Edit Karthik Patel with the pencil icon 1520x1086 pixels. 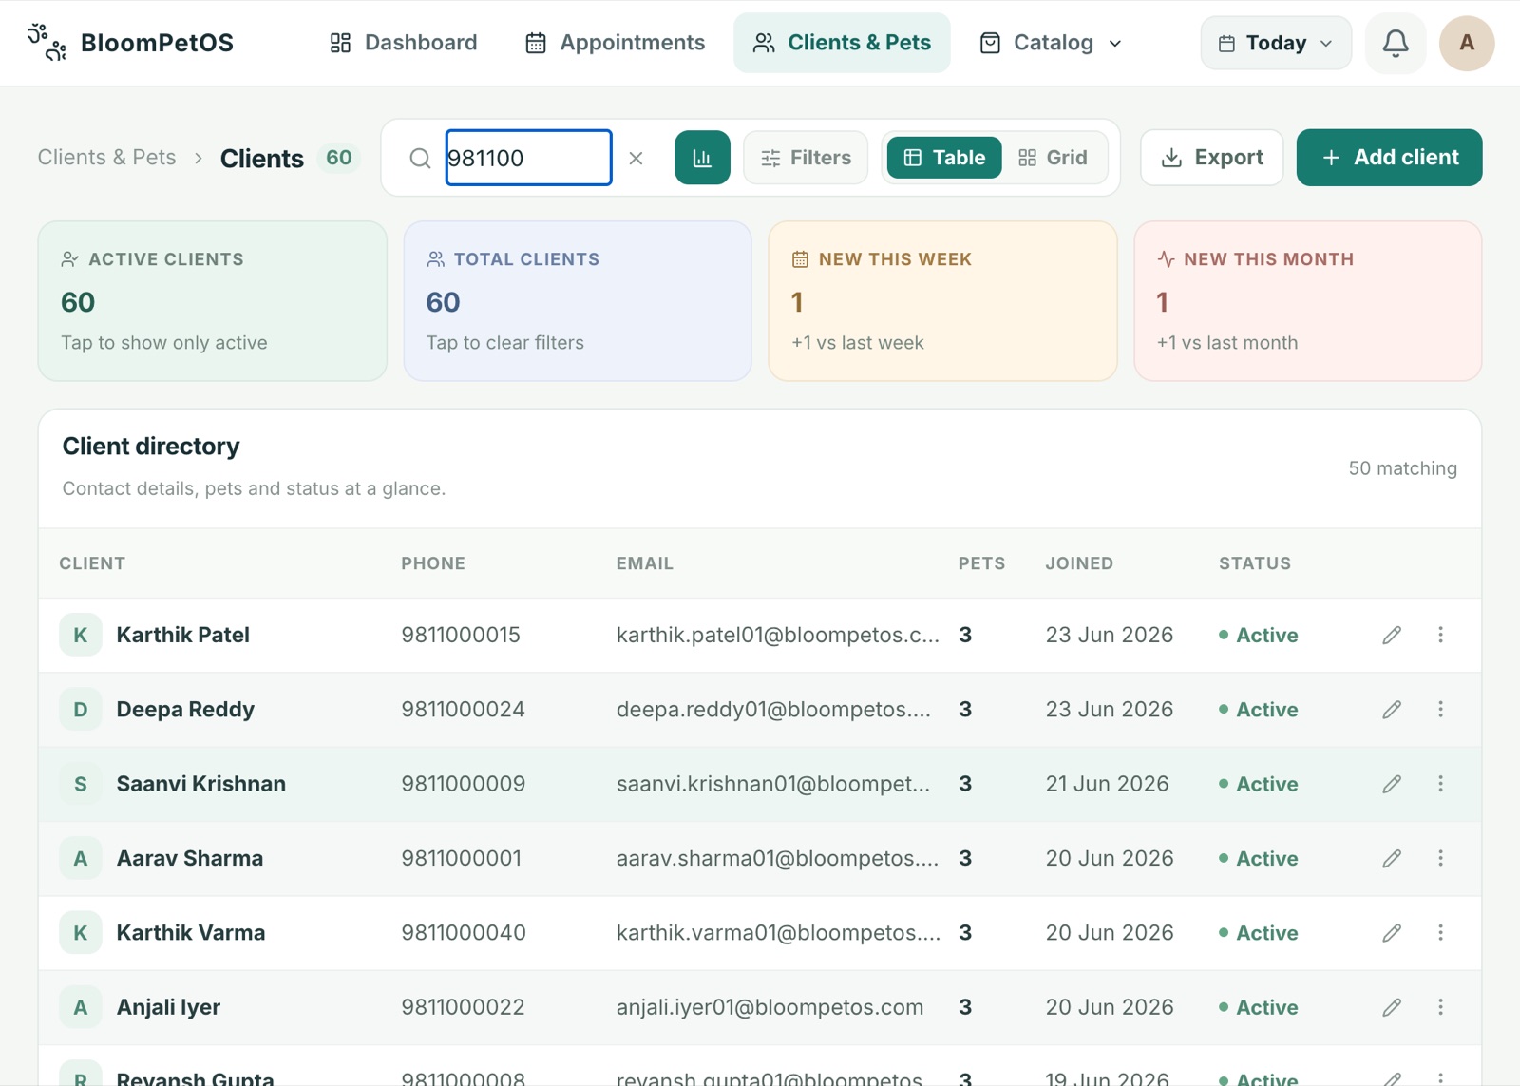coord(1392,635)
